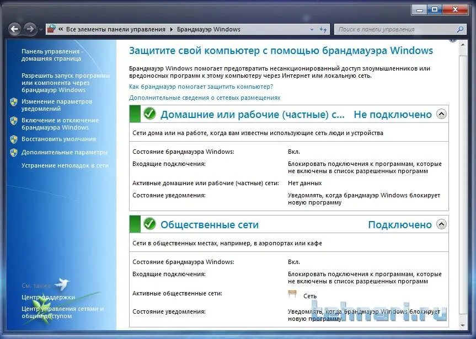Maximize the firewall window
Viewport: 476px width, 339px height.
coord(435,10)
